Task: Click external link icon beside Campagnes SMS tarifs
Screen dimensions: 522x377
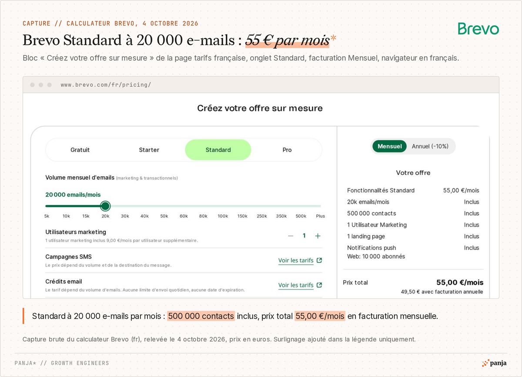Action: pos(319,261)
